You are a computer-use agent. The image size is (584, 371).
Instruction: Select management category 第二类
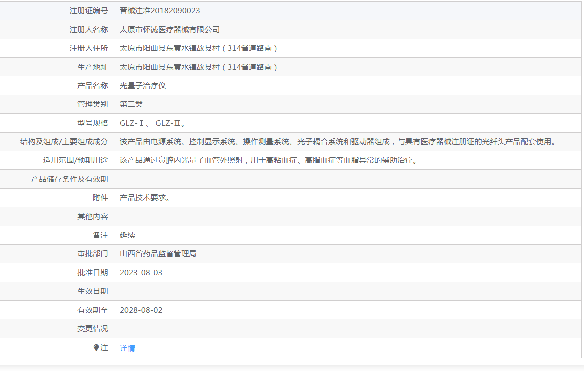point(131,104)
